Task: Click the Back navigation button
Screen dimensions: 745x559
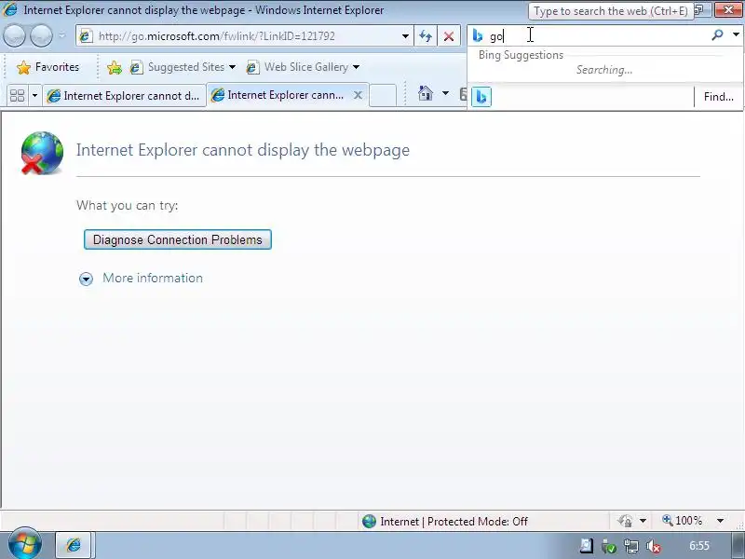Action: 14,36
